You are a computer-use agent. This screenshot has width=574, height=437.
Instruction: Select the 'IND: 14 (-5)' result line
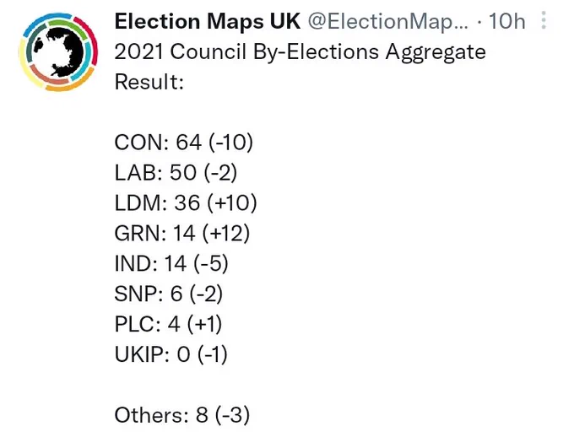click(x=171, y=263)
